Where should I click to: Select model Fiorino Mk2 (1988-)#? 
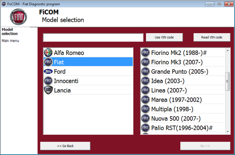tap(183, 53)
